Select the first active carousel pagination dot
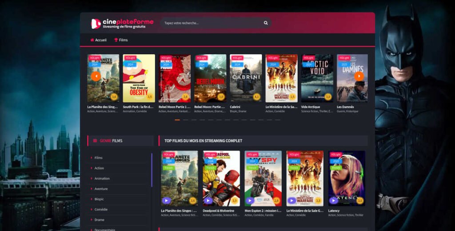This screenshot has height=231, width=455. pyautogui.click(x=177, y=120)
